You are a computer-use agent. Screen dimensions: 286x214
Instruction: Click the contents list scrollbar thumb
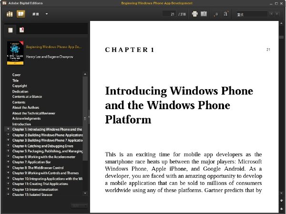pyautogui.click(x=85, y=119)
